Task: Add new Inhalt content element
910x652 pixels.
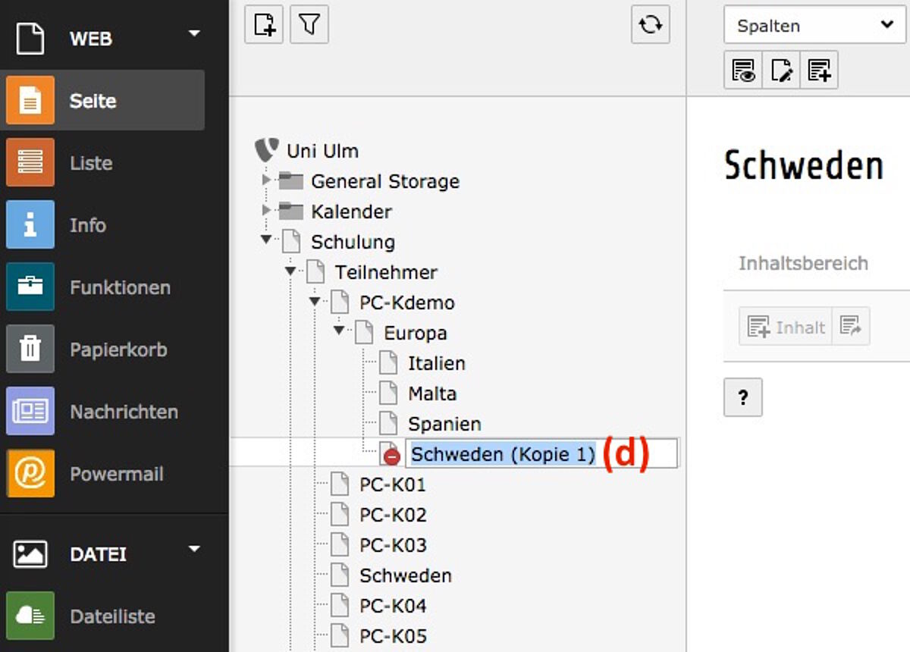Action: tap(786, 327)
